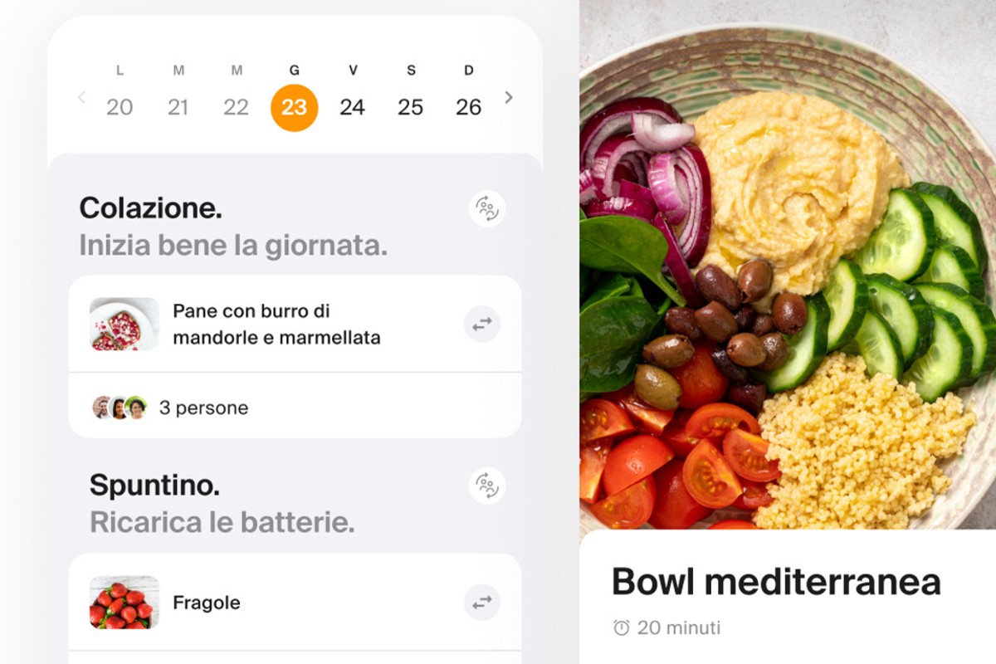996x664 pixels.
Task: Go to previous week arrow
Action: tap(81, 98)
